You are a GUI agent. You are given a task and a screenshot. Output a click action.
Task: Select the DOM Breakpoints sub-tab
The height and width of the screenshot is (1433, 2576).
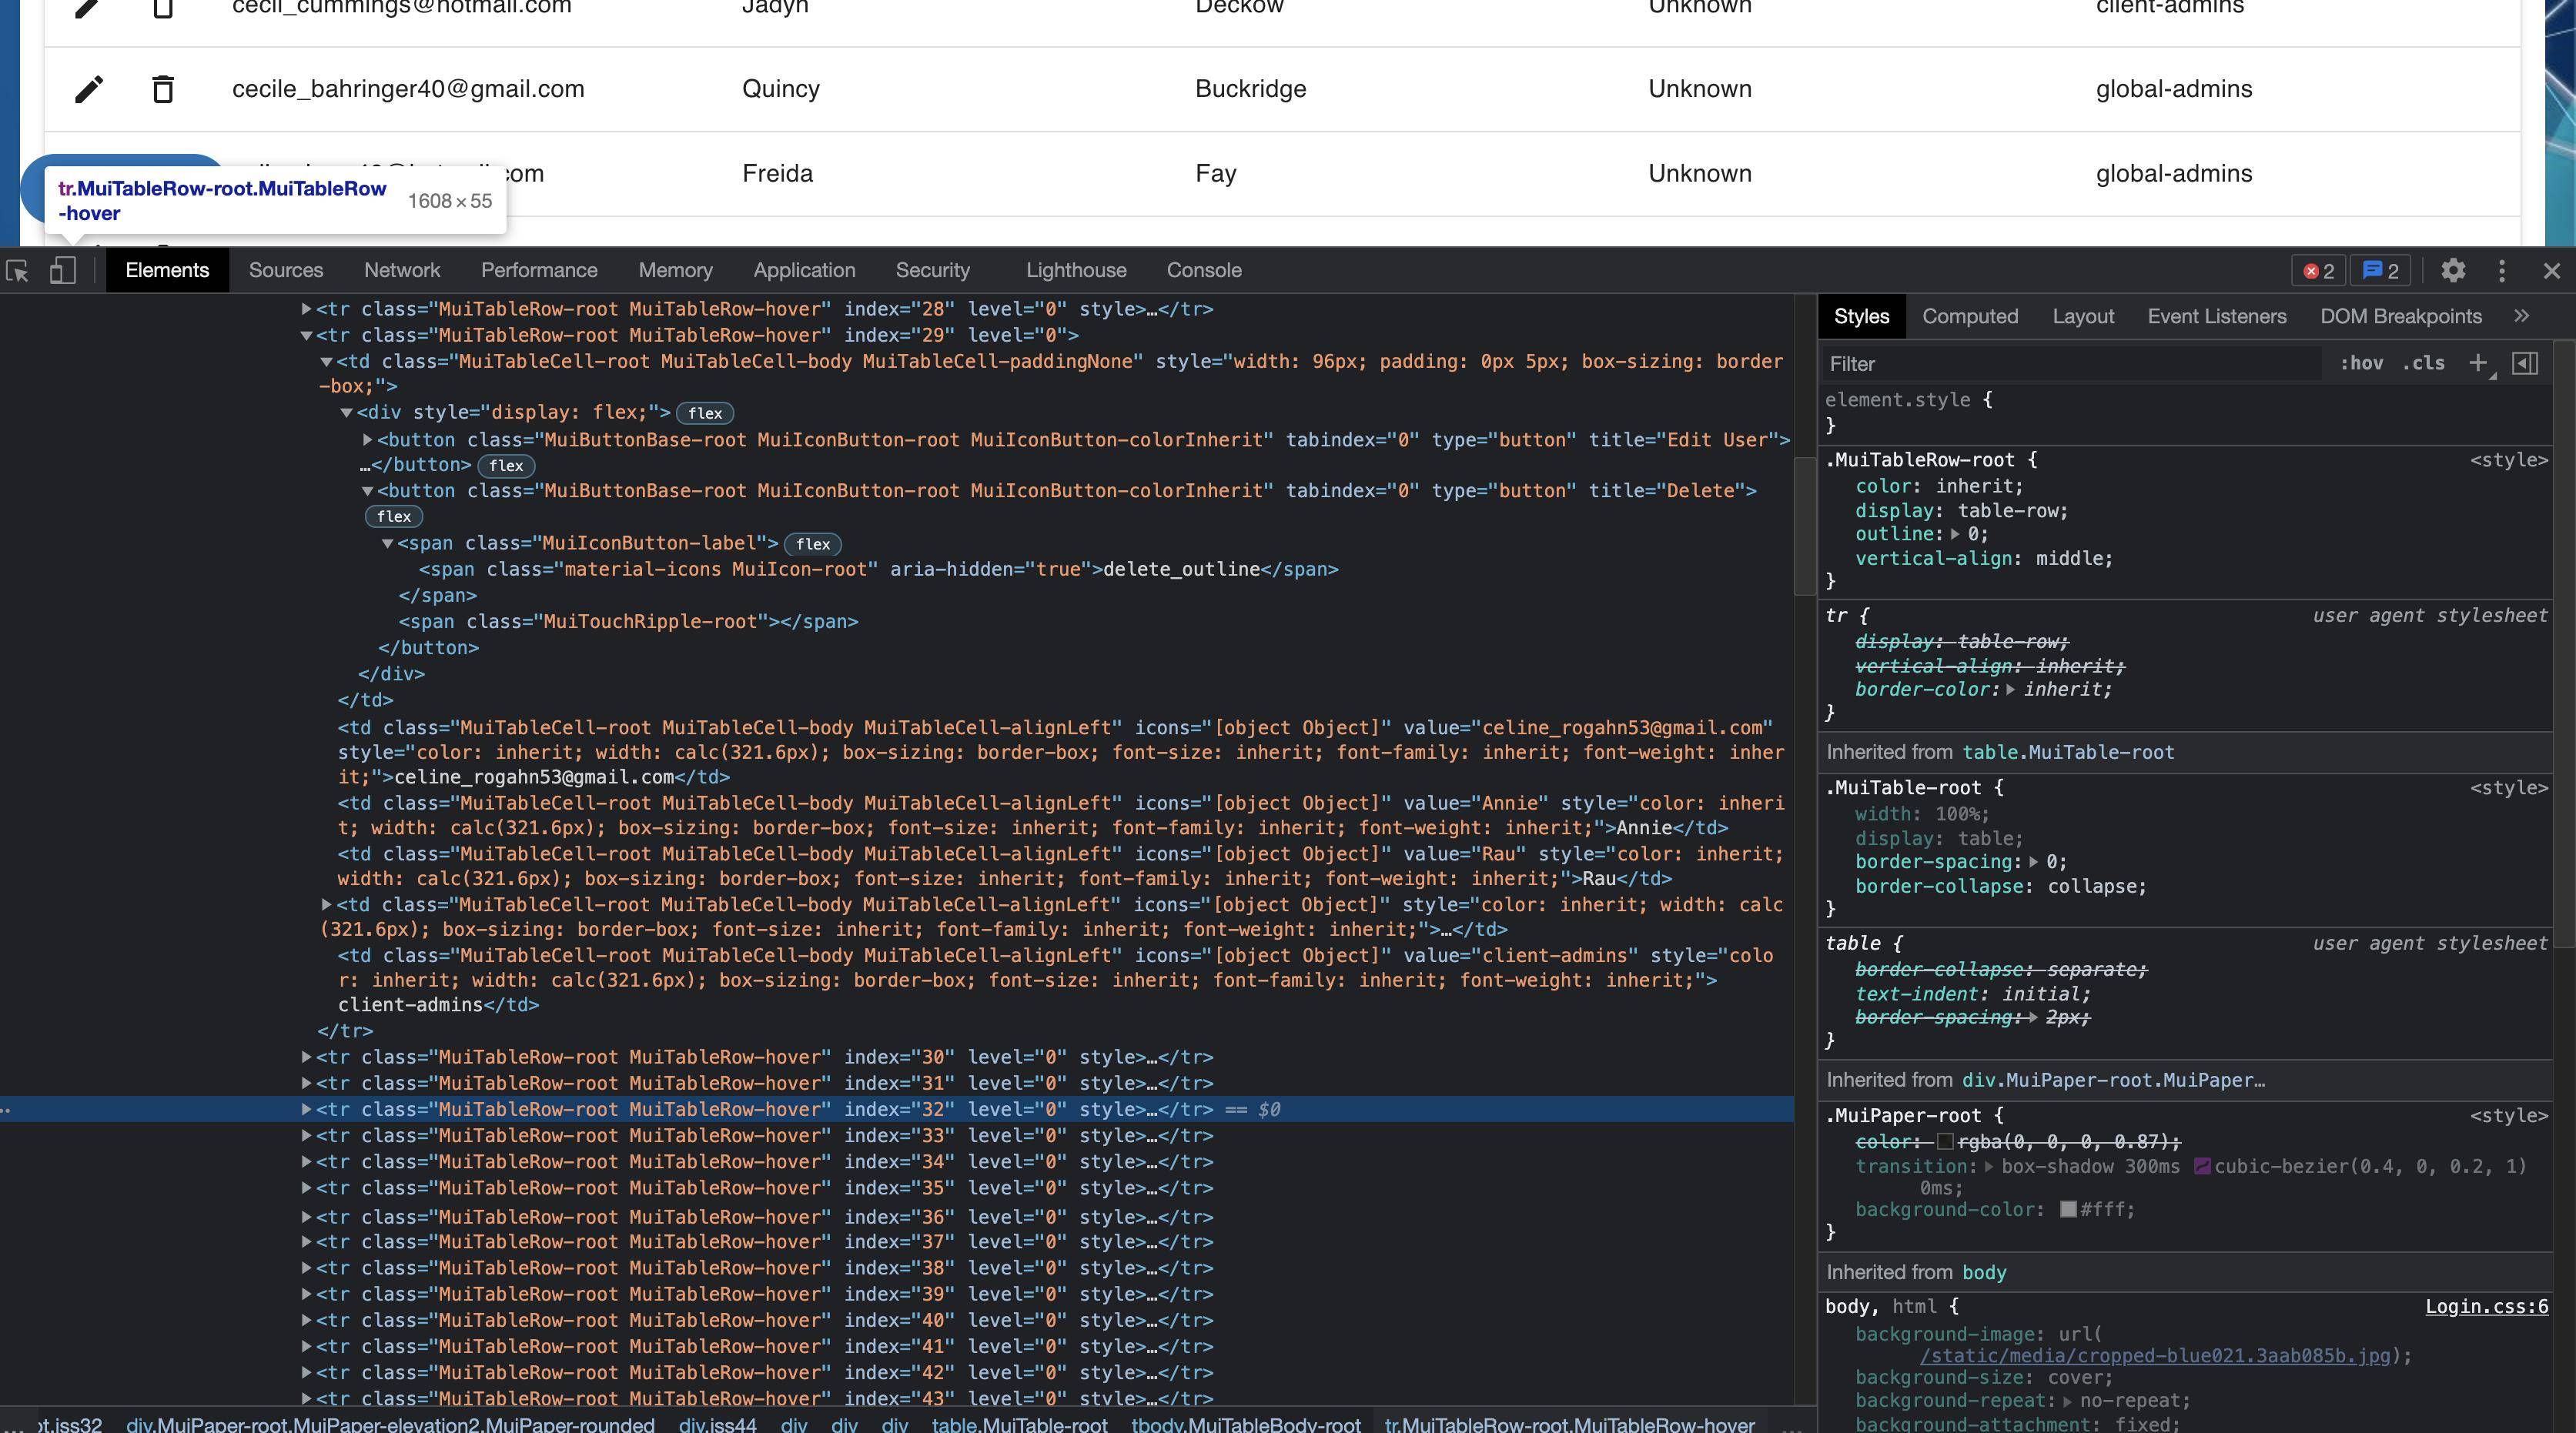click(x=2401, y=317)
